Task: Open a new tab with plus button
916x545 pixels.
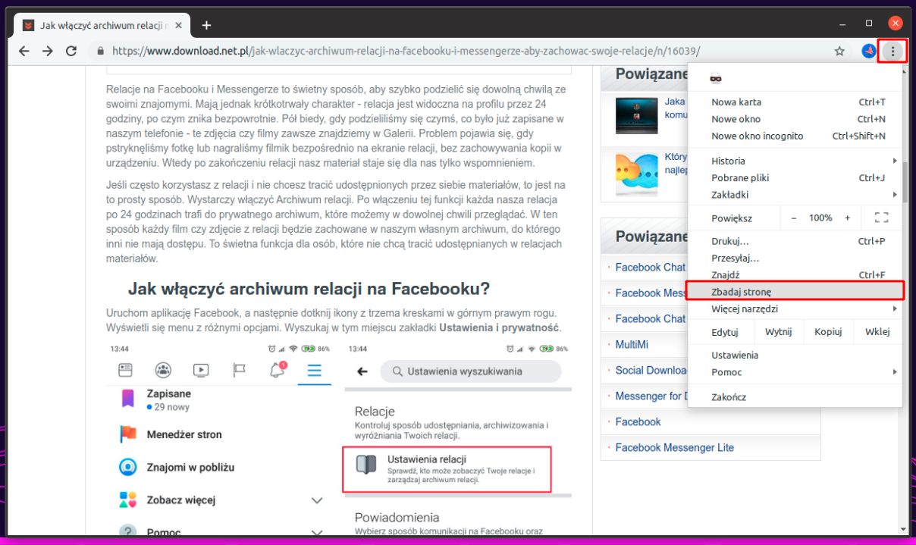Action: [206, 25]
